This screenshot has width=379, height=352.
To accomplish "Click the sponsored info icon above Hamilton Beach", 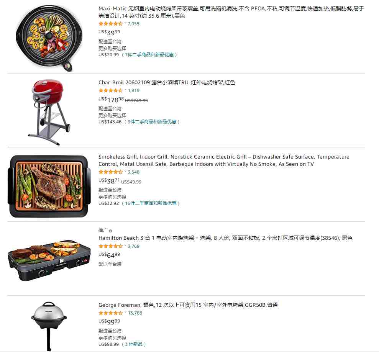I will [x=110, y=231].
